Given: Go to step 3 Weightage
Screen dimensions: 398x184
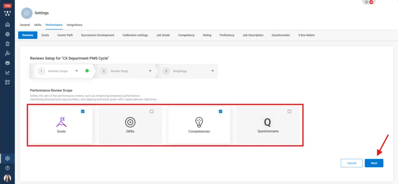Looking at the screenshot, I should [187, 71].
